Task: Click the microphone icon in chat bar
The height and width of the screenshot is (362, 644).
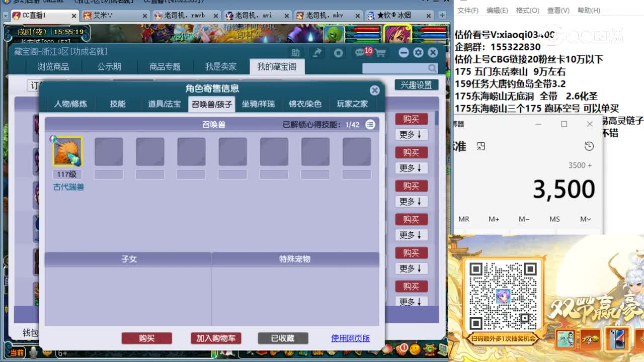Action: pos(33,353)
